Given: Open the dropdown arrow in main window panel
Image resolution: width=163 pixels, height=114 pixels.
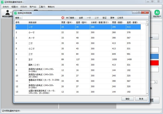Looking at the screenshot, I should [x=156, y=82].
